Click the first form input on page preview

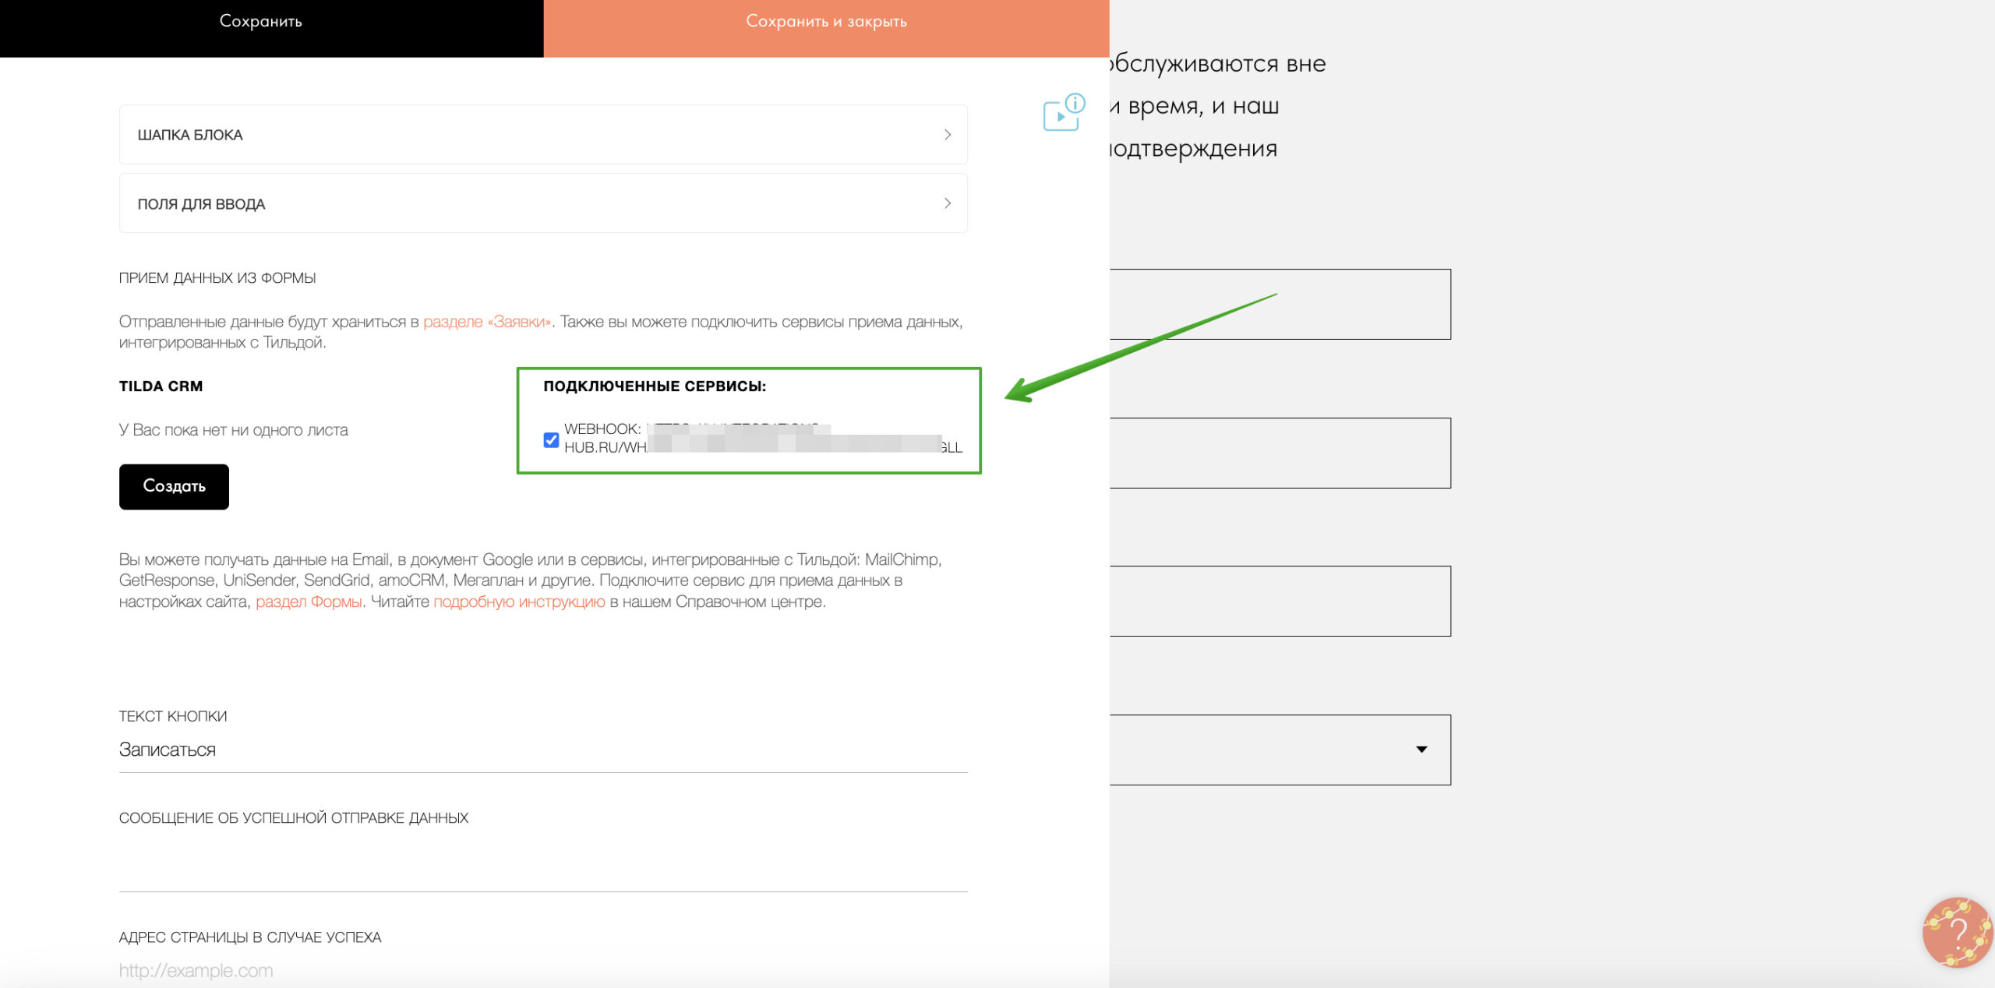(1280, 304)
